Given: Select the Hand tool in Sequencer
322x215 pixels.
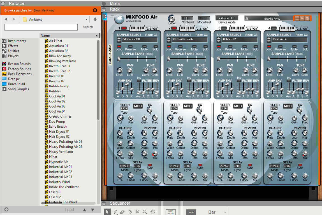Looking at the screenshot, I should (152, 212).
